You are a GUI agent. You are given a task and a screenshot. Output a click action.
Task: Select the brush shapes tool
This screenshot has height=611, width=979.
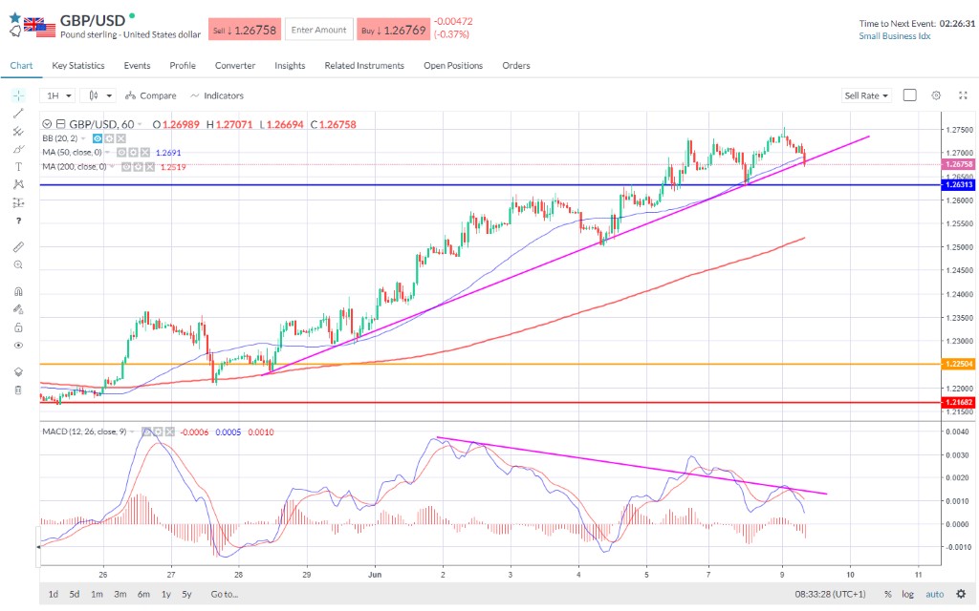(x=18, y=149)
